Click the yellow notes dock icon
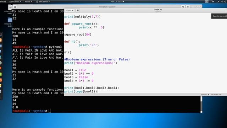The image size is (227, 128). [x=1, y=86]
